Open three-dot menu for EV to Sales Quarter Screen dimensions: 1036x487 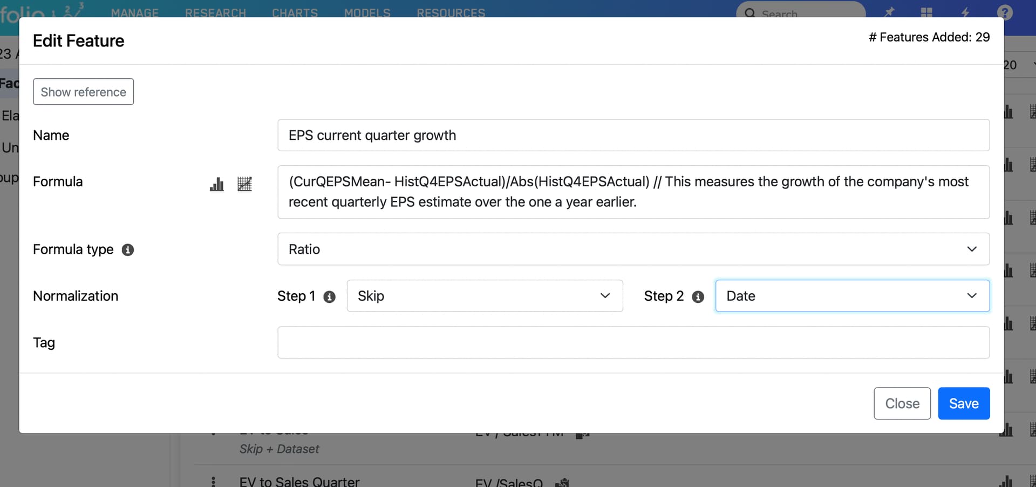(214, 482)
